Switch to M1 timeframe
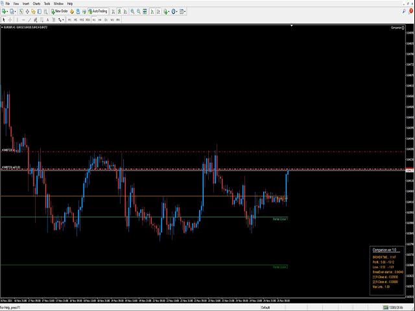415x311 pixels. (x=69, y=20)
